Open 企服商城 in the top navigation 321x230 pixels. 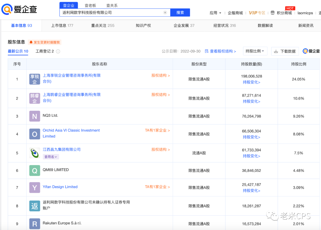click(235, 13)
